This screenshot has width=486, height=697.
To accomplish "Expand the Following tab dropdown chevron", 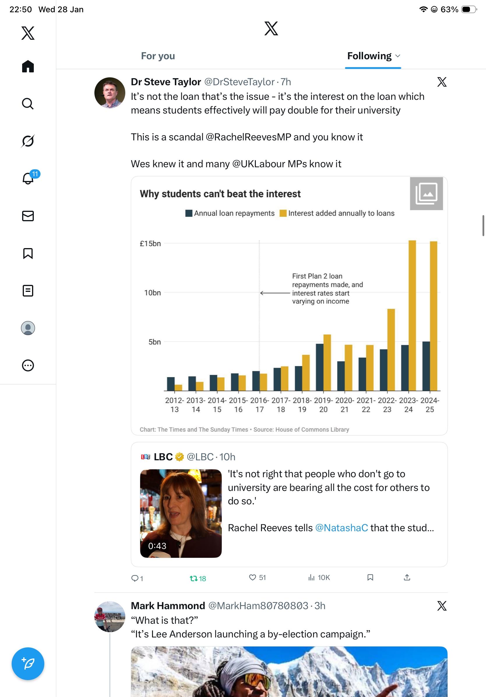I will pyautogui.click(x=398, y=56).
